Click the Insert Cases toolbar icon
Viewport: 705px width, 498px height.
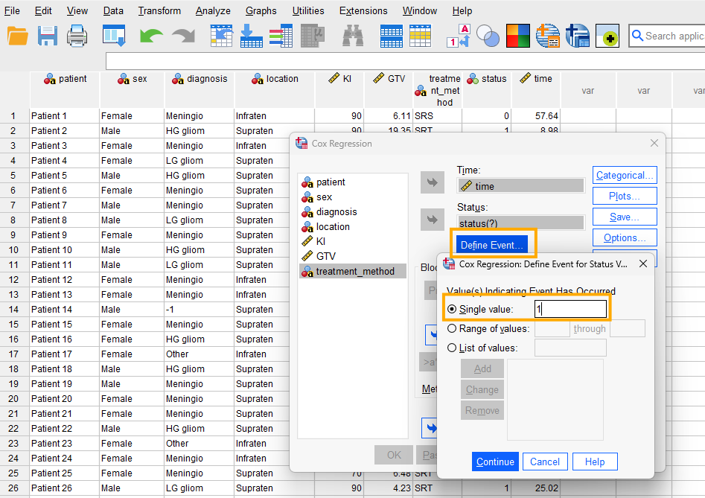[x=391, y=35]
